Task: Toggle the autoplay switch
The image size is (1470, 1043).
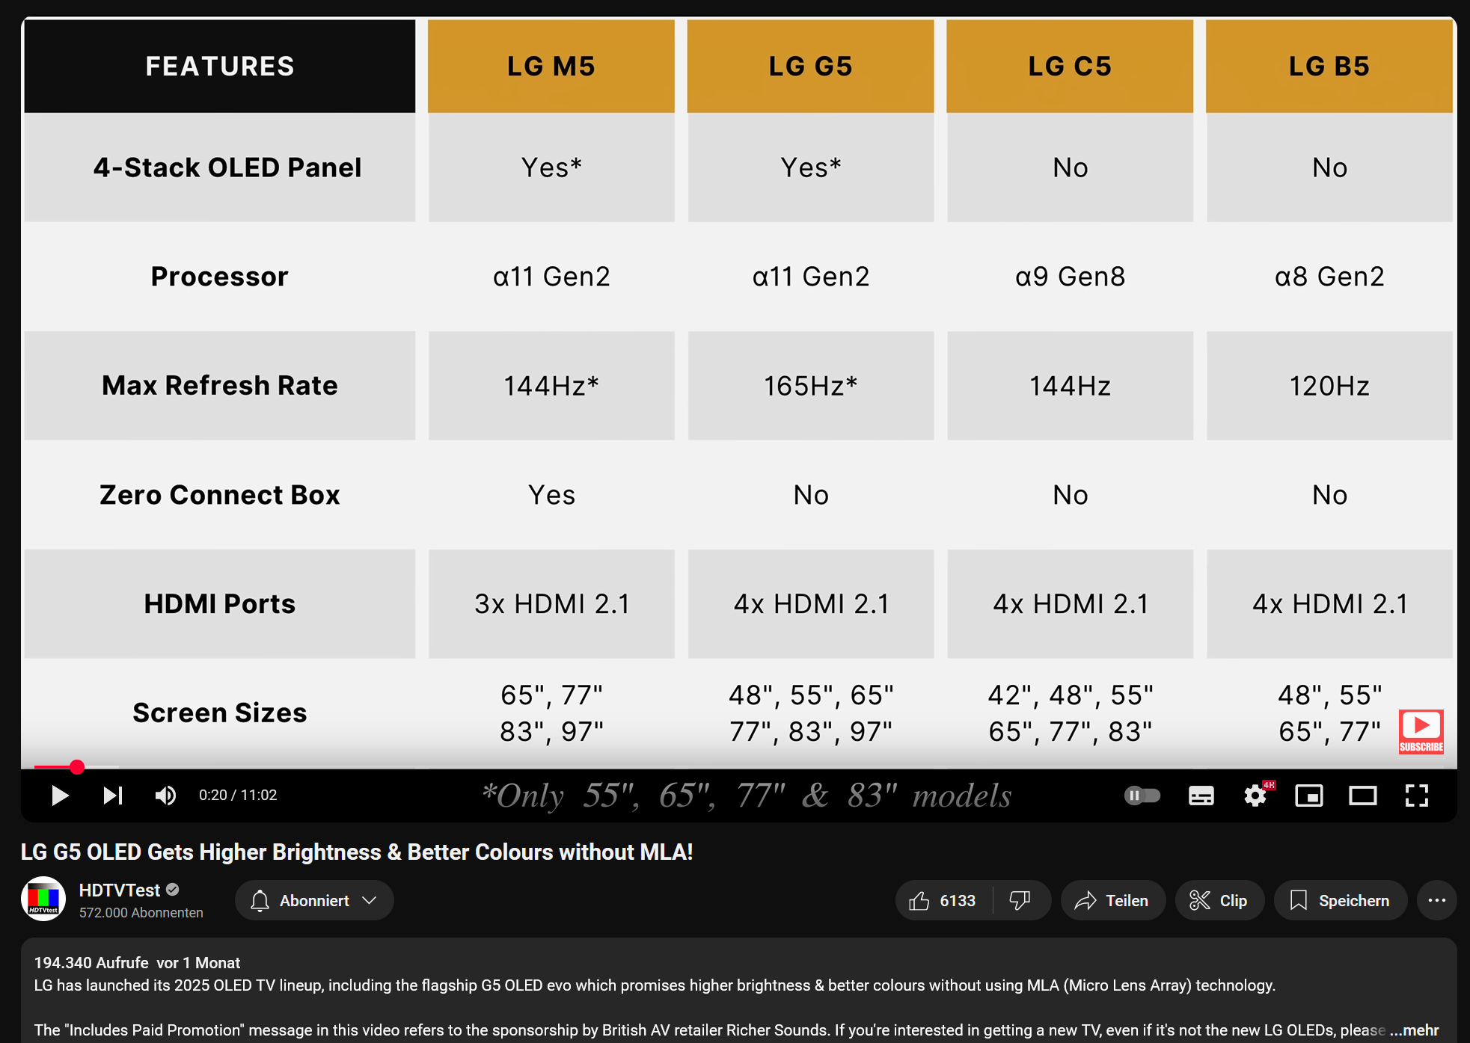Action: tap(1142, 796)
